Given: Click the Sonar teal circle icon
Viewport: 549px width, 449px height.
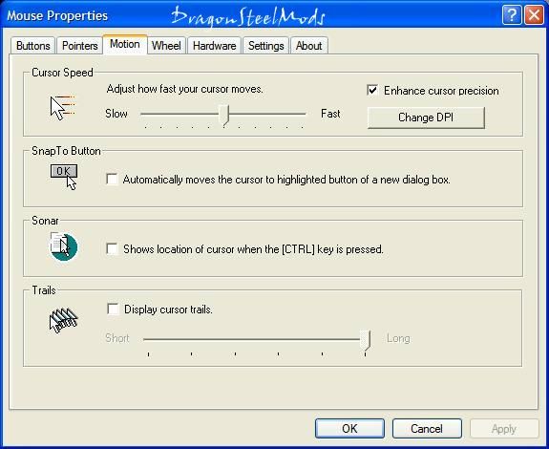Looking at the screenshot, I should point(63,246).
